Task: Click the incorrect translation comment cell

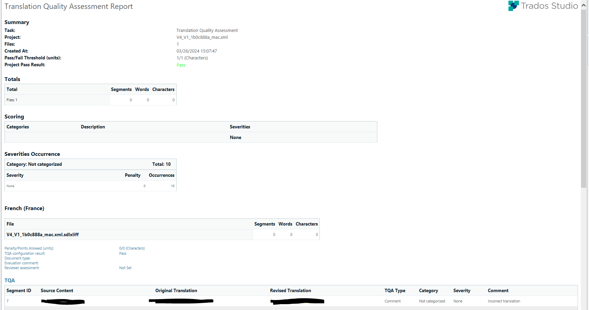Action: click(x=504, y=301)
